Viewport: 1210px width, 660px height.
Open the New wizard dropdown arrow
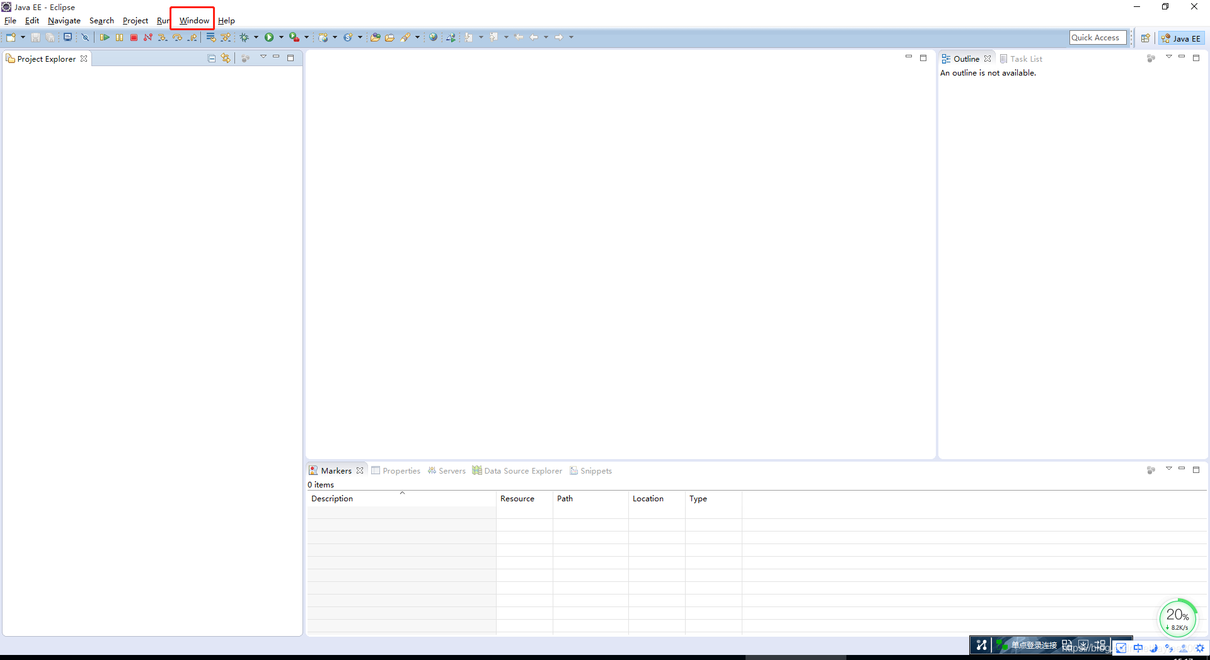tap(23, 38)
